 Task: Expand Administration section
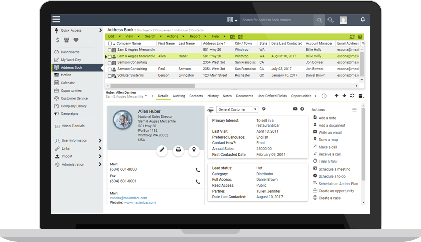point(100,164)
